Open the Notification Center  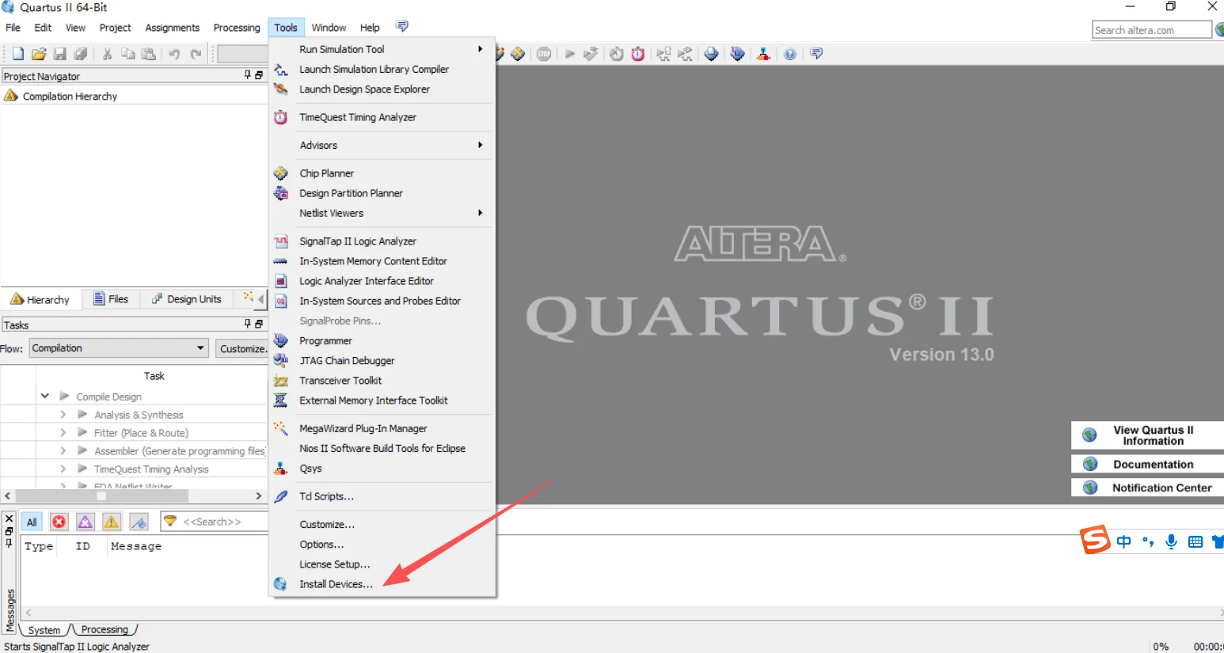pyautogui.click(x=1148, y=488)
